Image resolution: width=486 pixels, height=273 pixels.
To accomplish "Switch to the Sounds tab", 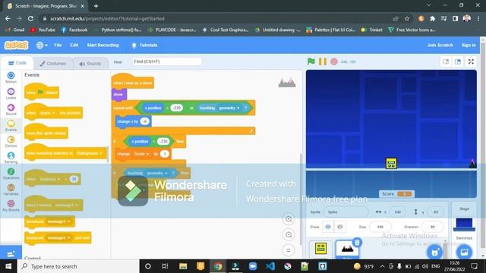I will pos(90,64).
